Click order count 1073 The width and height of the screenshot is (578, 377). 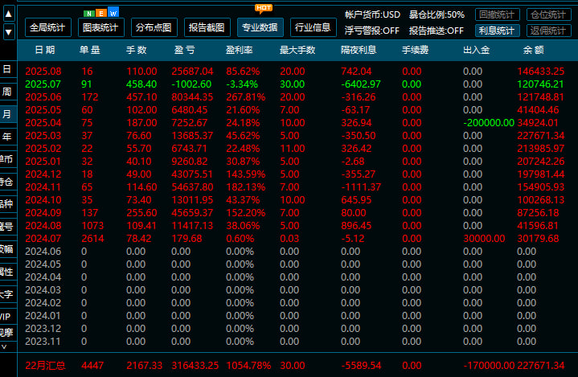click(92, 226)
